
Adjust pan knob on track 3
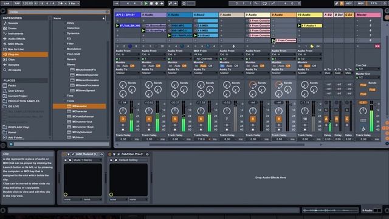123,111
